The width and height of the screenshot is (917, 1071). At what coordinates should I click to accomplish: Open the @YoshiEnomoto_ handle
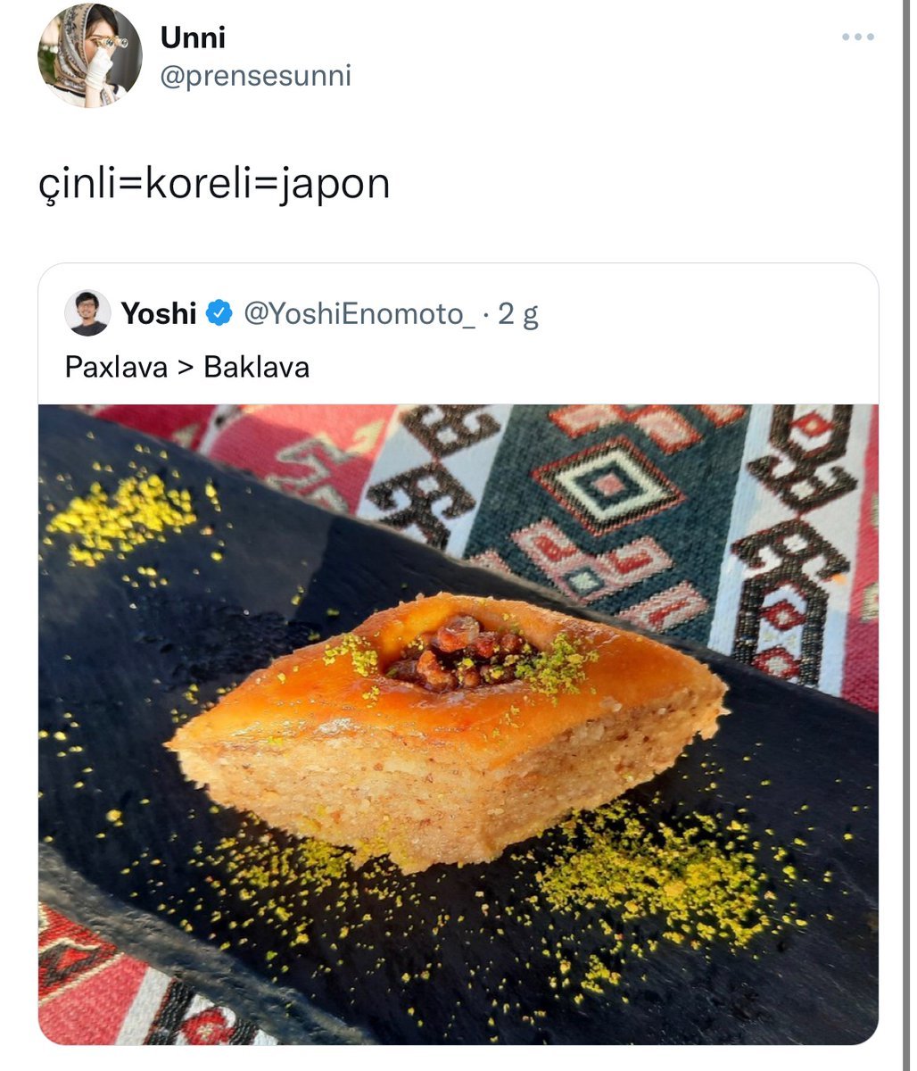coord(359,314)
